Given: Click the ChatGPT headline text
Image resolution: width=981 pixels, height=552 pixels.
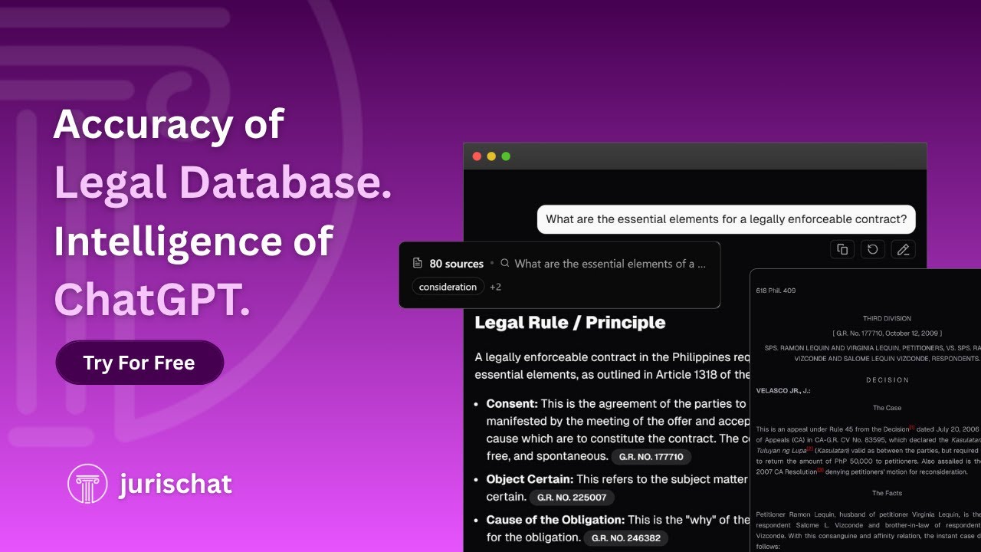Looking at the screenshot, I should point(152,300).
